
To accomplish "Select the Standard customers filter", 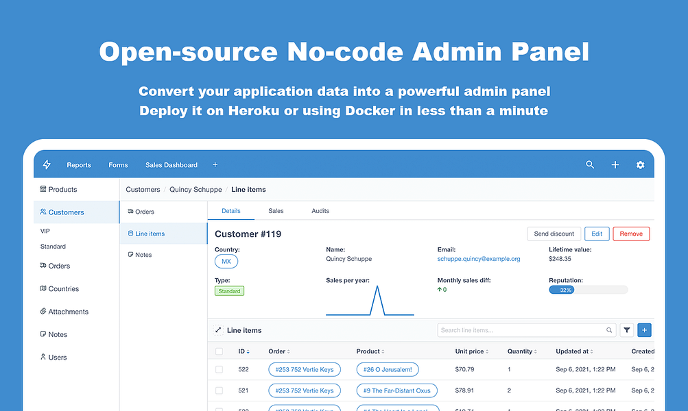I will coord(53,246).
